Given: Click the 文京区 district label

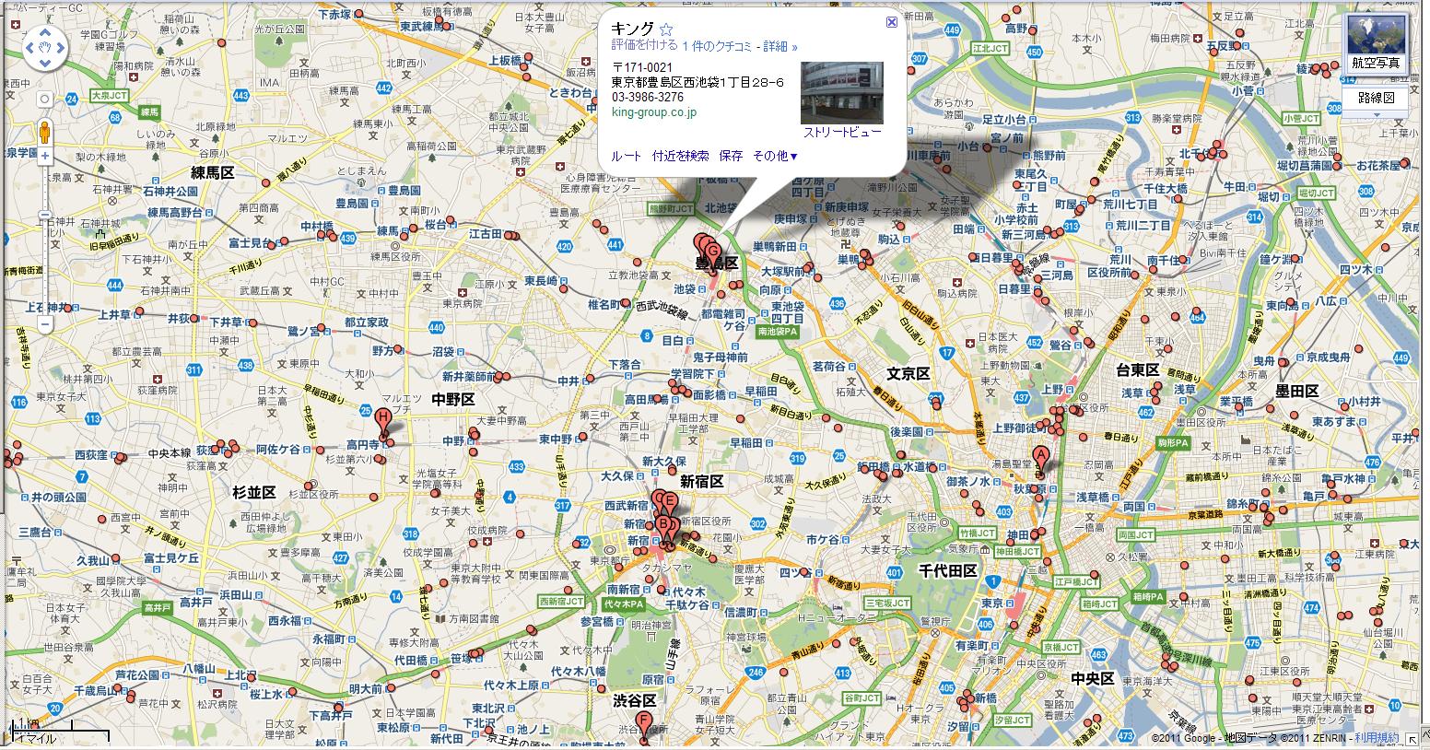Looking at the screenshot, I should click(908, 373).
